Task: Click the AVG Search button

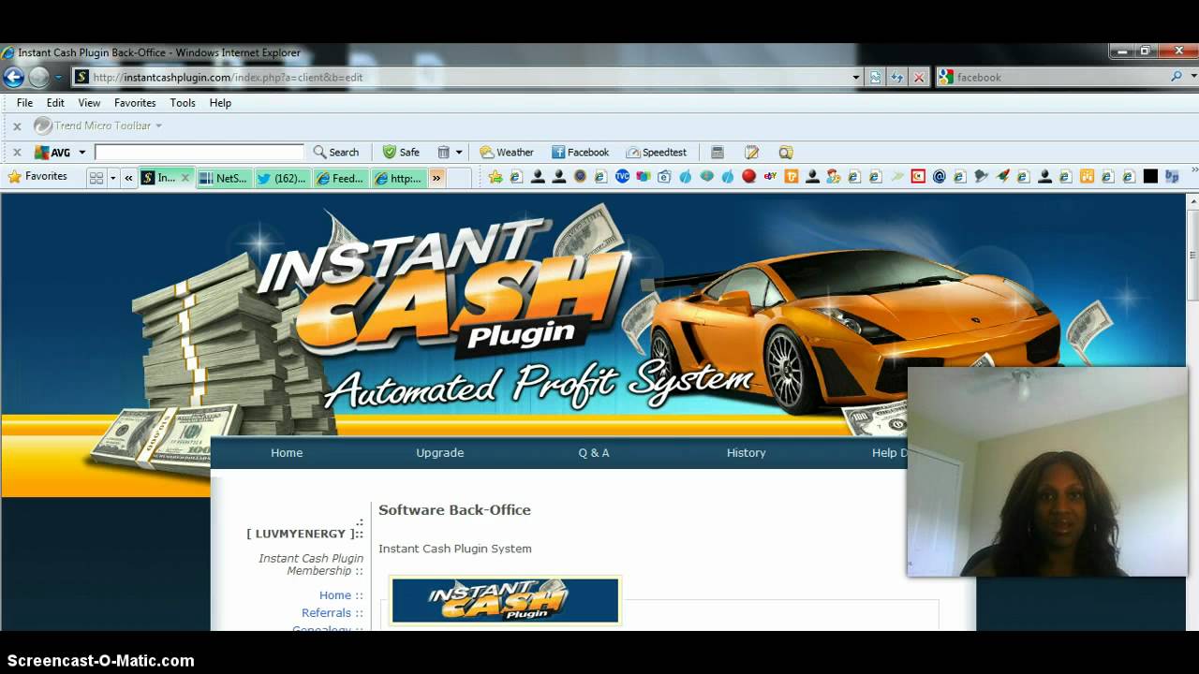Action: tap(335, 153)
